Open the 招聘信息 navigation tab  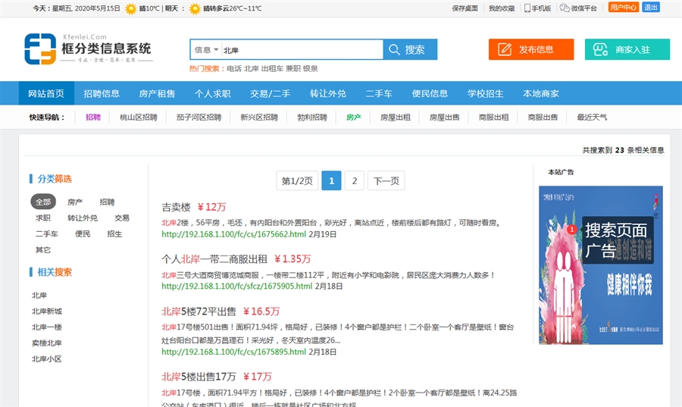tap(102, 93)
